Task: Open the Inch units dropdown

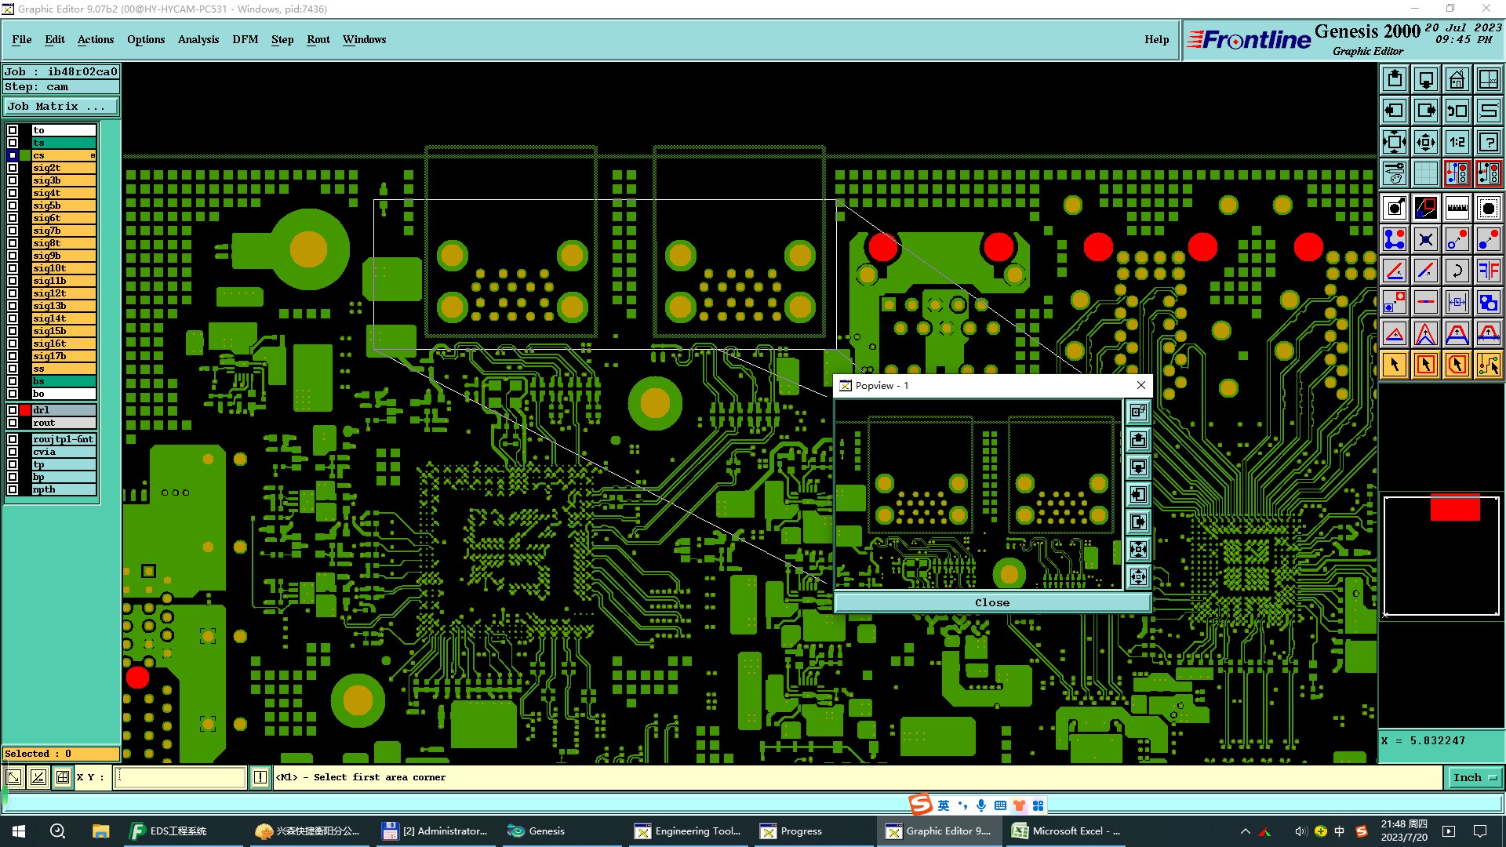Action: pyautogui.click(x=1475, y=777)
